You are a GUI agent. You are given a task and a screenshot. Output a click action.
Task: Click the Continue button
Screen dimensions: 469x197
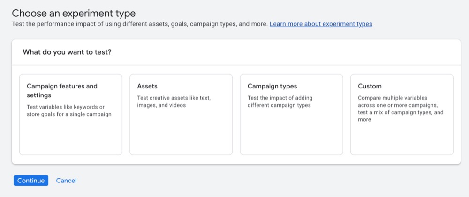(31, 181)
